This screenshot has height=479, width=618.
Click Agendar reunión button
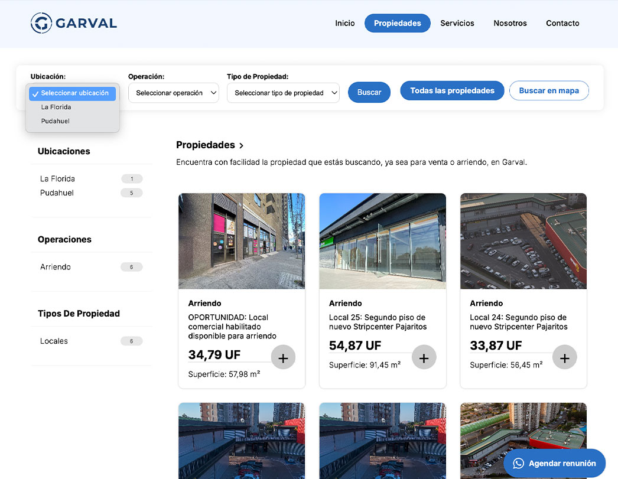(555, 463)
